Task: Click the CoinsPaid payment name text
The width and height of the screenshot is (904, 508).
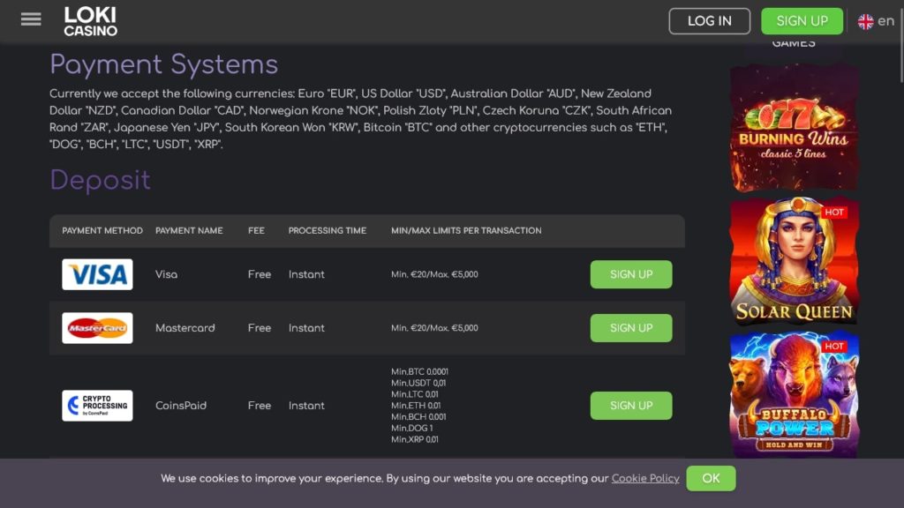Action: 181,406
